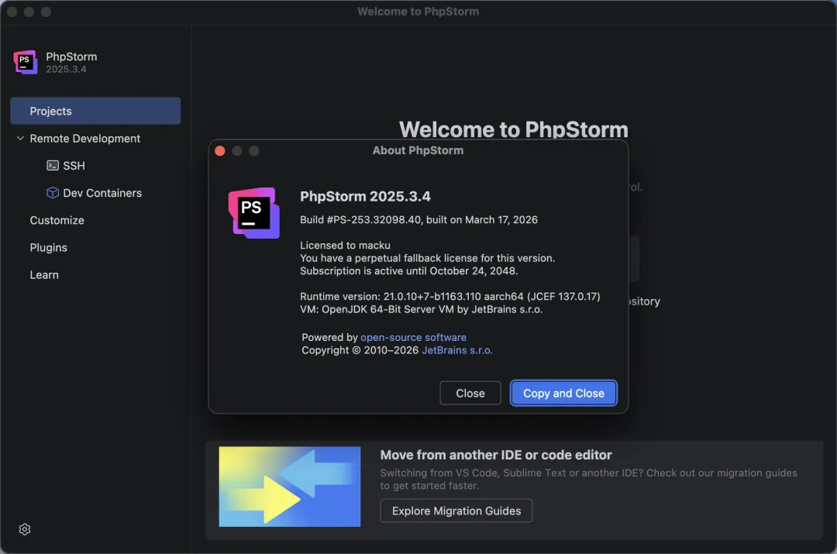Open the settings gear at the bottom left
837x554 pixels.
click(25, 529)
